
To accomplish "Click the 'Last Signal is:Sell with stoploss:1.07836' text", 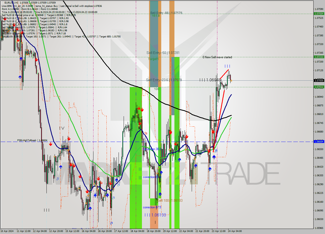I will (81, 6).
